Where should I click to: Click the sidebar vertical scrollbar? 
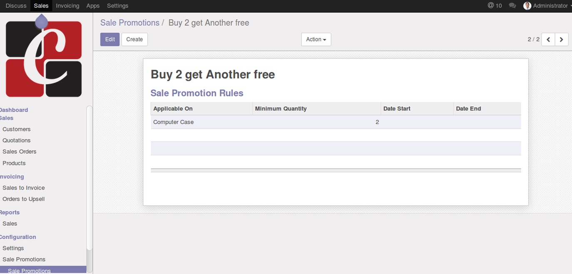[x=90, y=179]
